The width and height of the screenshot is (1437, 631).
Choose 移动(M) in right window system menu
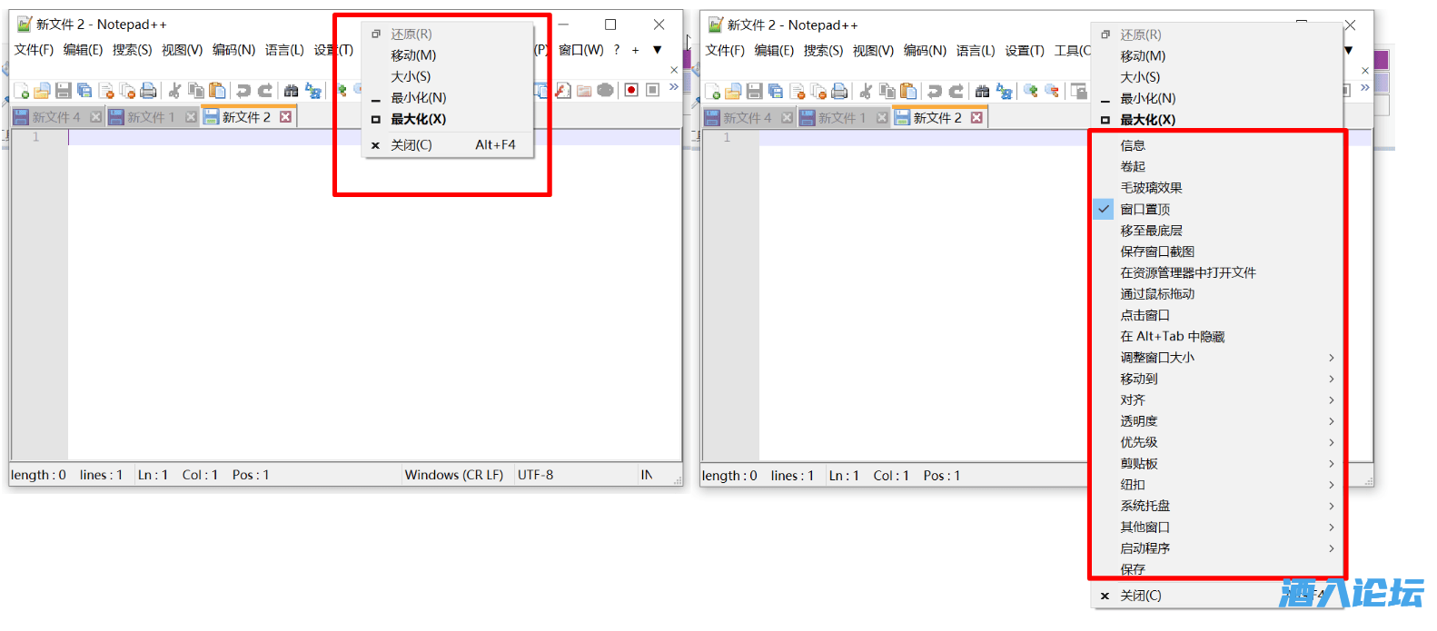pos(1217,56)
